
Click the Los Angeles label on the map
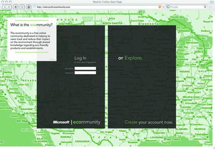pyautogui.click(x=31, y=113)
